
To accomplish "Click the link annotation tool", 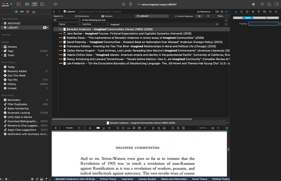I will point(145,128).
